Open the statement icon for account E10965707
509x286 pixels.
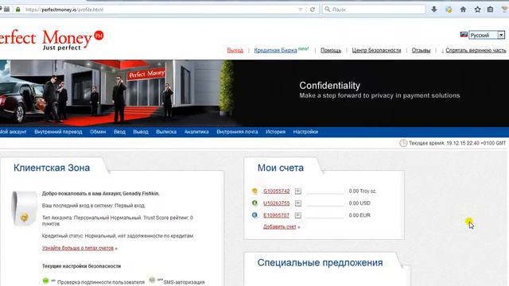tap(298, 215)
